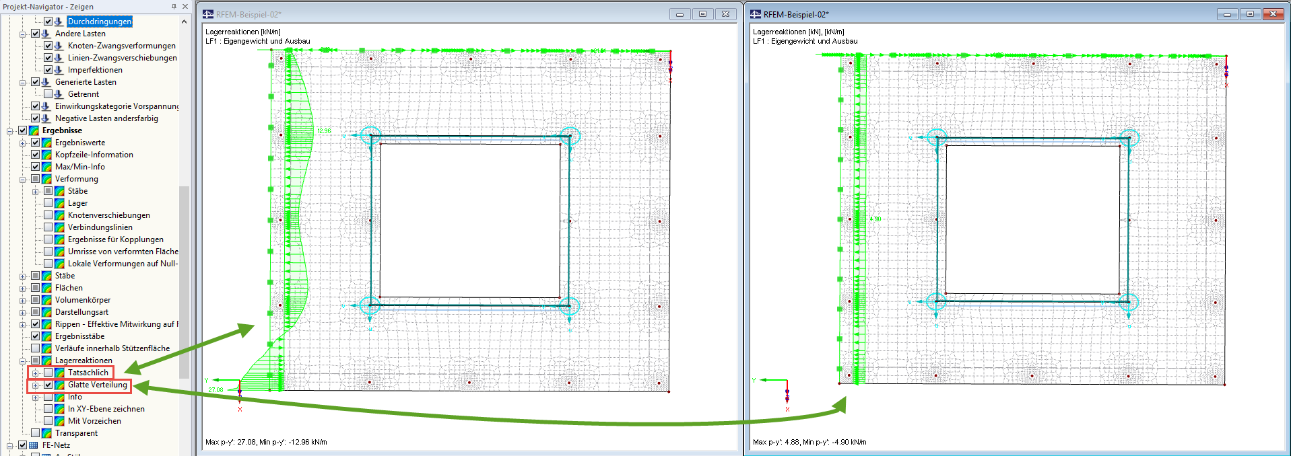1291x456 pixels.
Task: Click the RFEM icon in left window title
Action: click(x=208, y=14)
